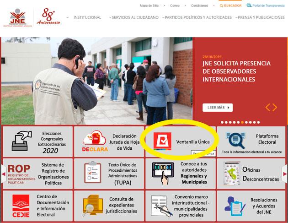Expand Partidos Políticos dropdown arrow

tap(163, 18)
